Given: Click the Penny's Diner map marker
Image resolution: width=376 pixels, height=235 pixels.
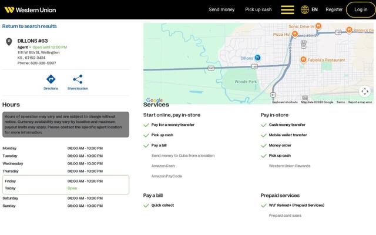Looking at the screenshot, I should click(349, 30).
